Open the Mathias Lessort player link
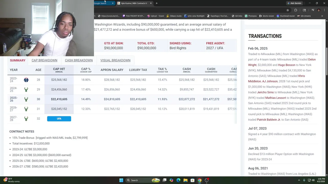 click(275, 98)
